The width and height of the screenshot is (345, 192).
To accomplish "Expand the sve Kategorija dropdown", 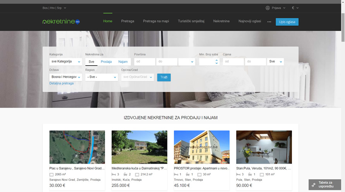I will (66, 62).
